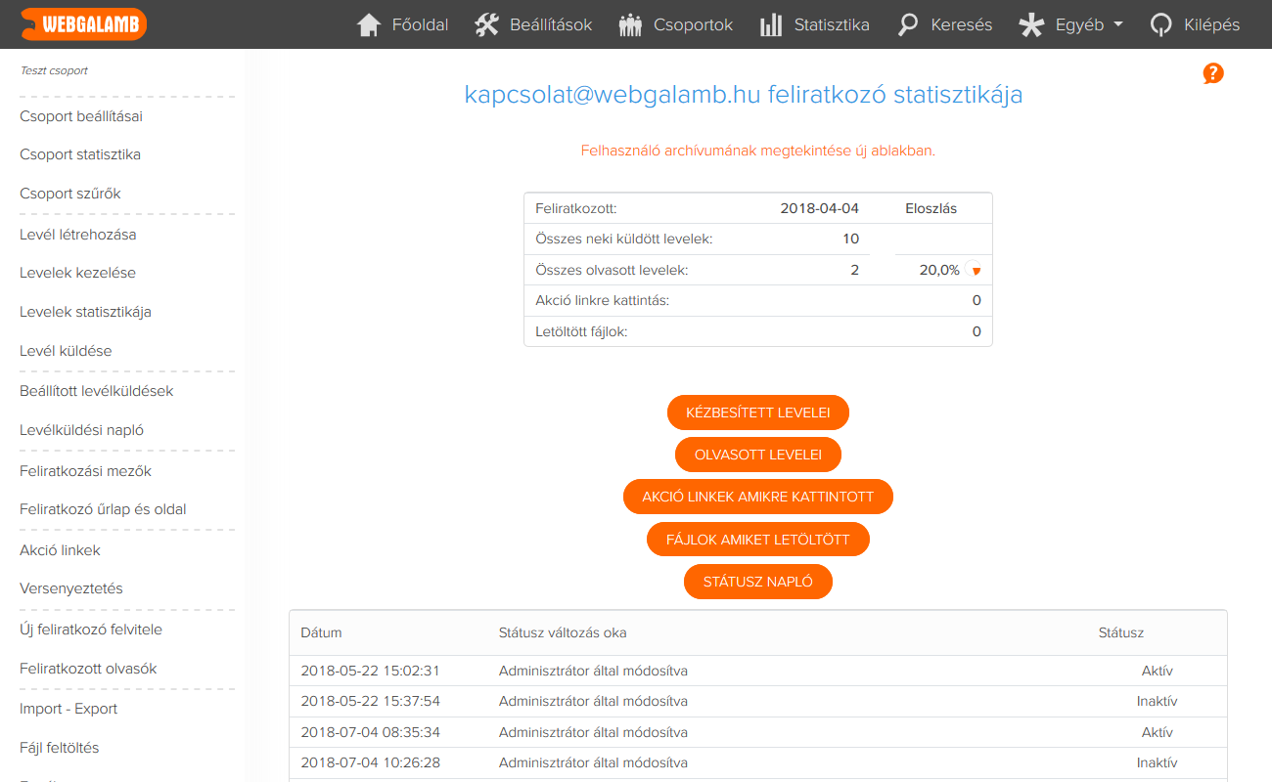Click the Webgalamb logo
This screenshot has width=1272, height=782.
(x=83, y=24)
